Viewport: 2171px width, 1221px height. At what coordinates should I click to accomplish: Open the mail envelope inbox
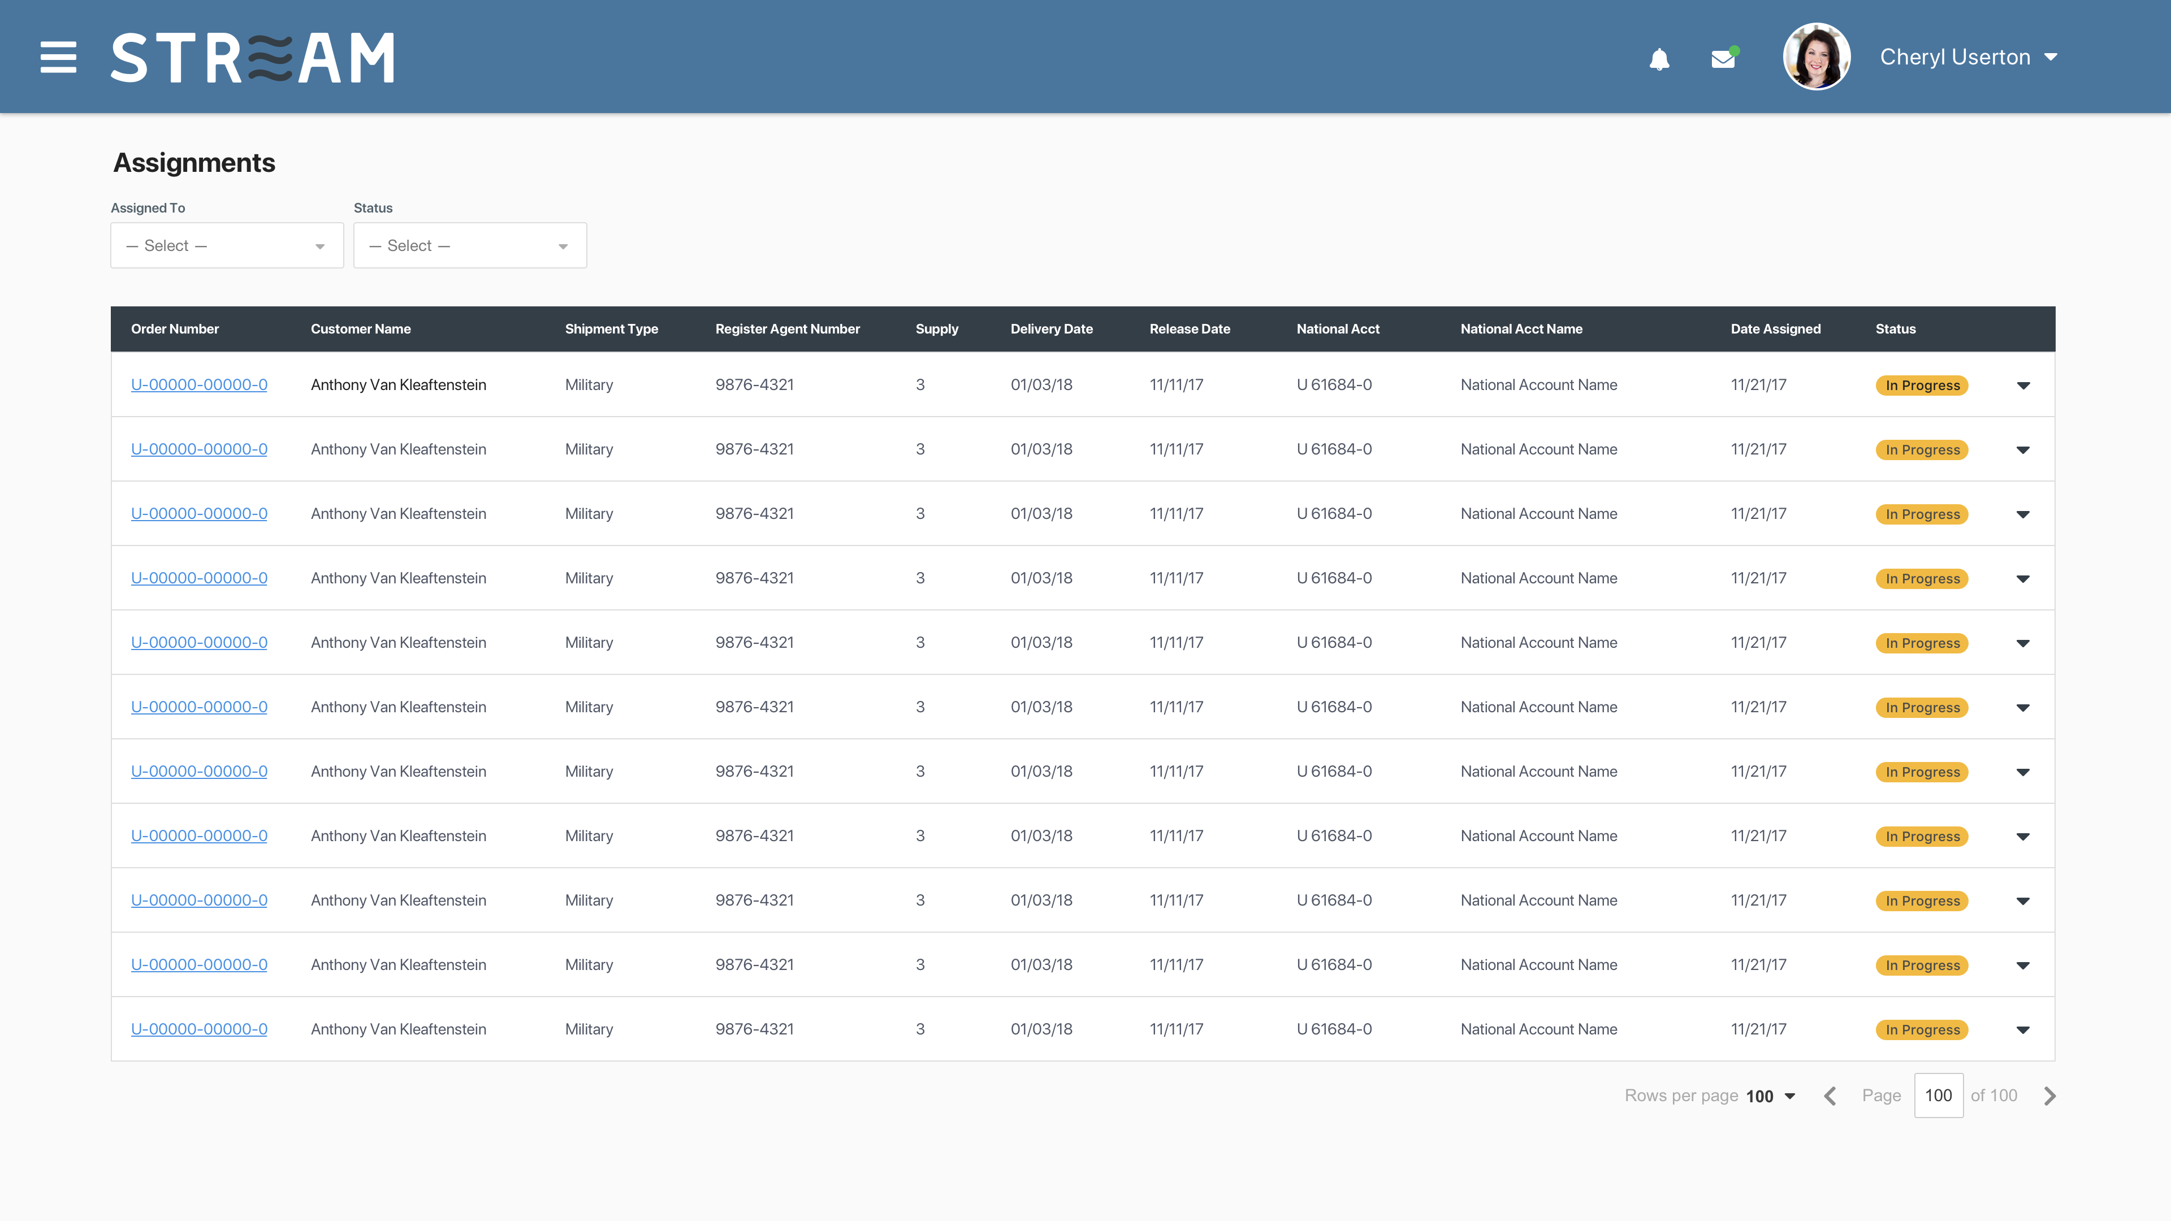(x=1723, y=59)
